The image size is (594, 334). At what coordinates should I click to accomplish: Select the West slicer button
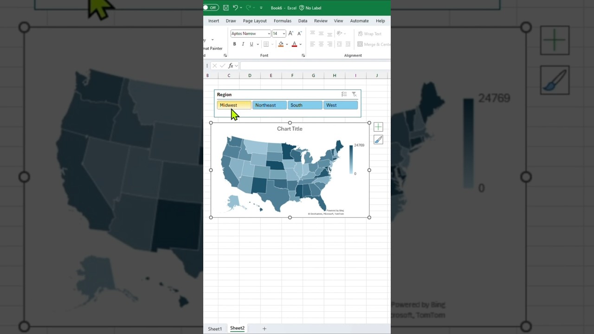tap(341, 105)
